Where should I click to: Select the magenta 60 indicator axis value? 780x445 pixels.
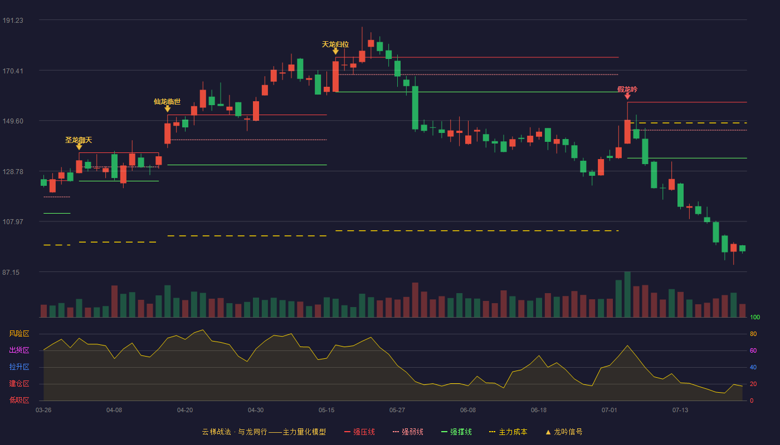[753, 351]
